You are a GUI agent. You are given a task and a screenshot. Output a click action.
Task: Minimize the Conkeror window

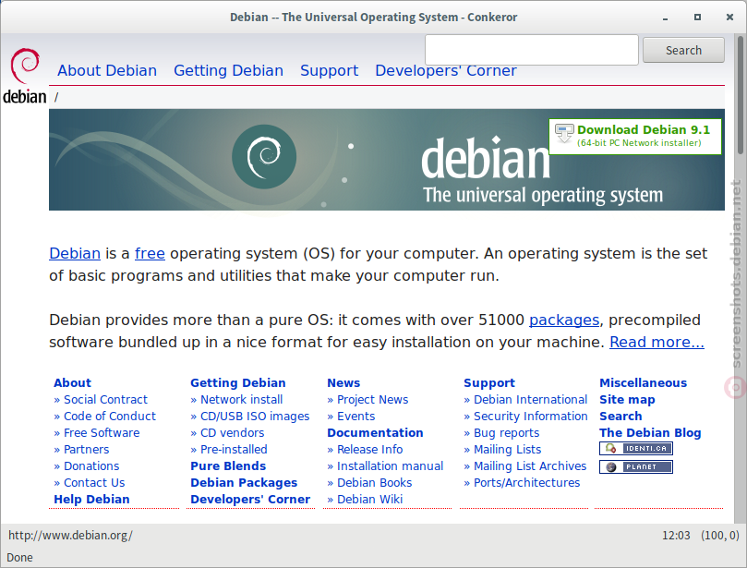(x=665, y=18)
